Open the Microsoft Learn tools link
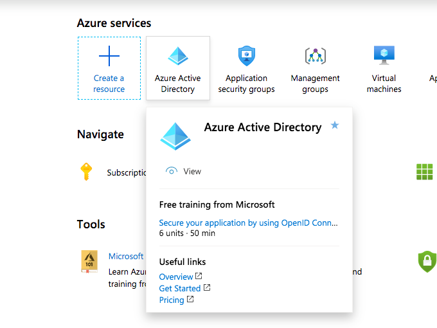The image size is (437, 328). [x=126, y=257]
